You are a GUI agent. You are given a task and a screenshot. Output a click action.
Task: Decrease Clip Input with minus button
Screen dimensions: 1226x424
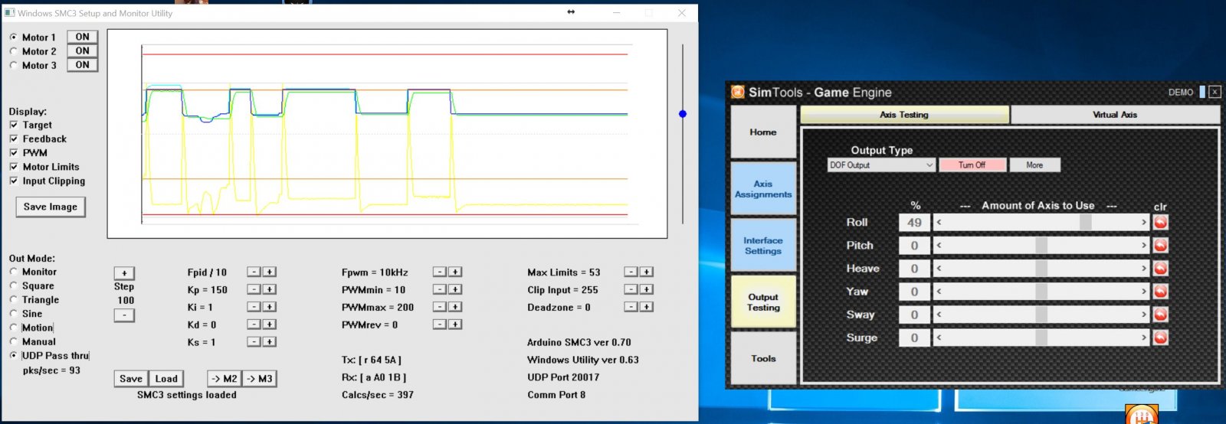(x=631, y=289)
